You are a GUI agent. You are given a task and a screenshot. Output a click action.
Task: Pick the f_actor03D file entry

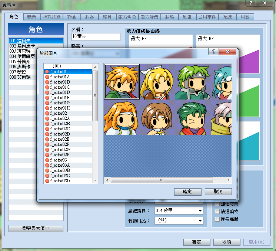tap(68, 181)
